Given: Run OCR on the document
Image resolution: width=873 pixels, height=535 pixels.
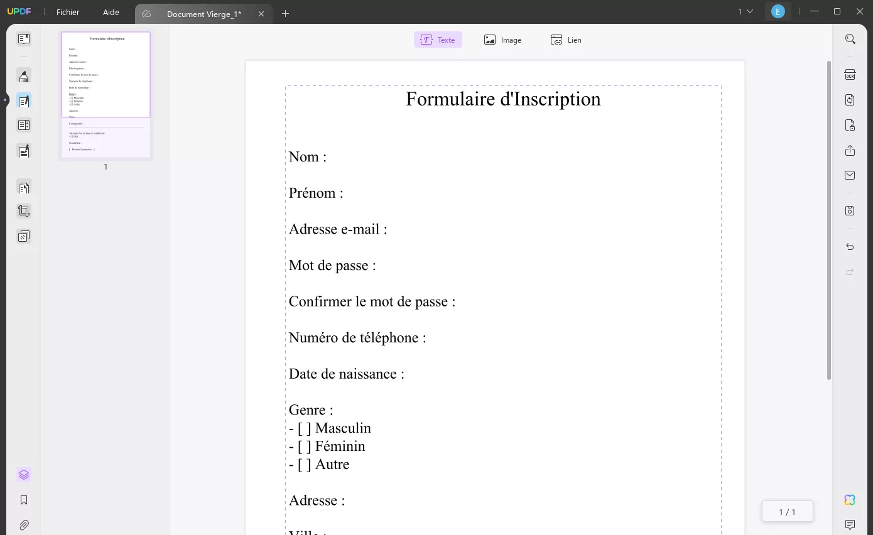Looking at the screenshot, I should tap(850, 74).
